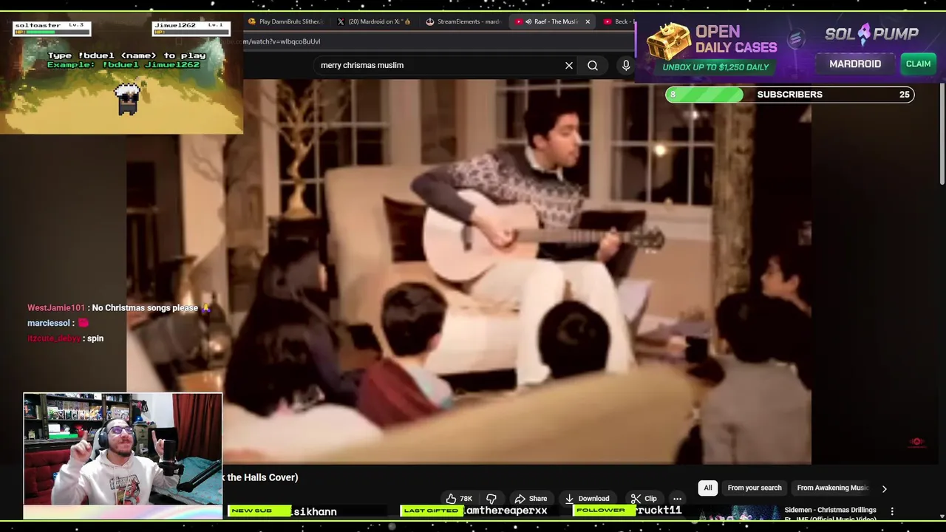Viewport: 946px width, 532px height.
Task: Click WestJamie101 username in chat overlay
Action: (x=56, y=308)
